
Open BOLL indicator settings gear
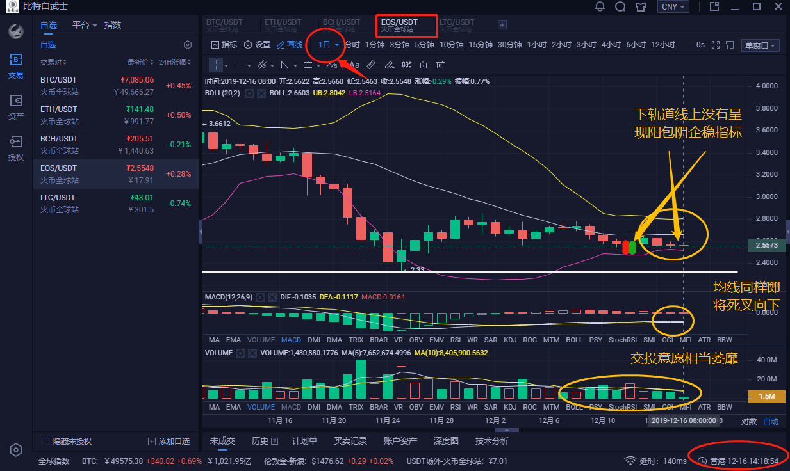coord(249,93)
